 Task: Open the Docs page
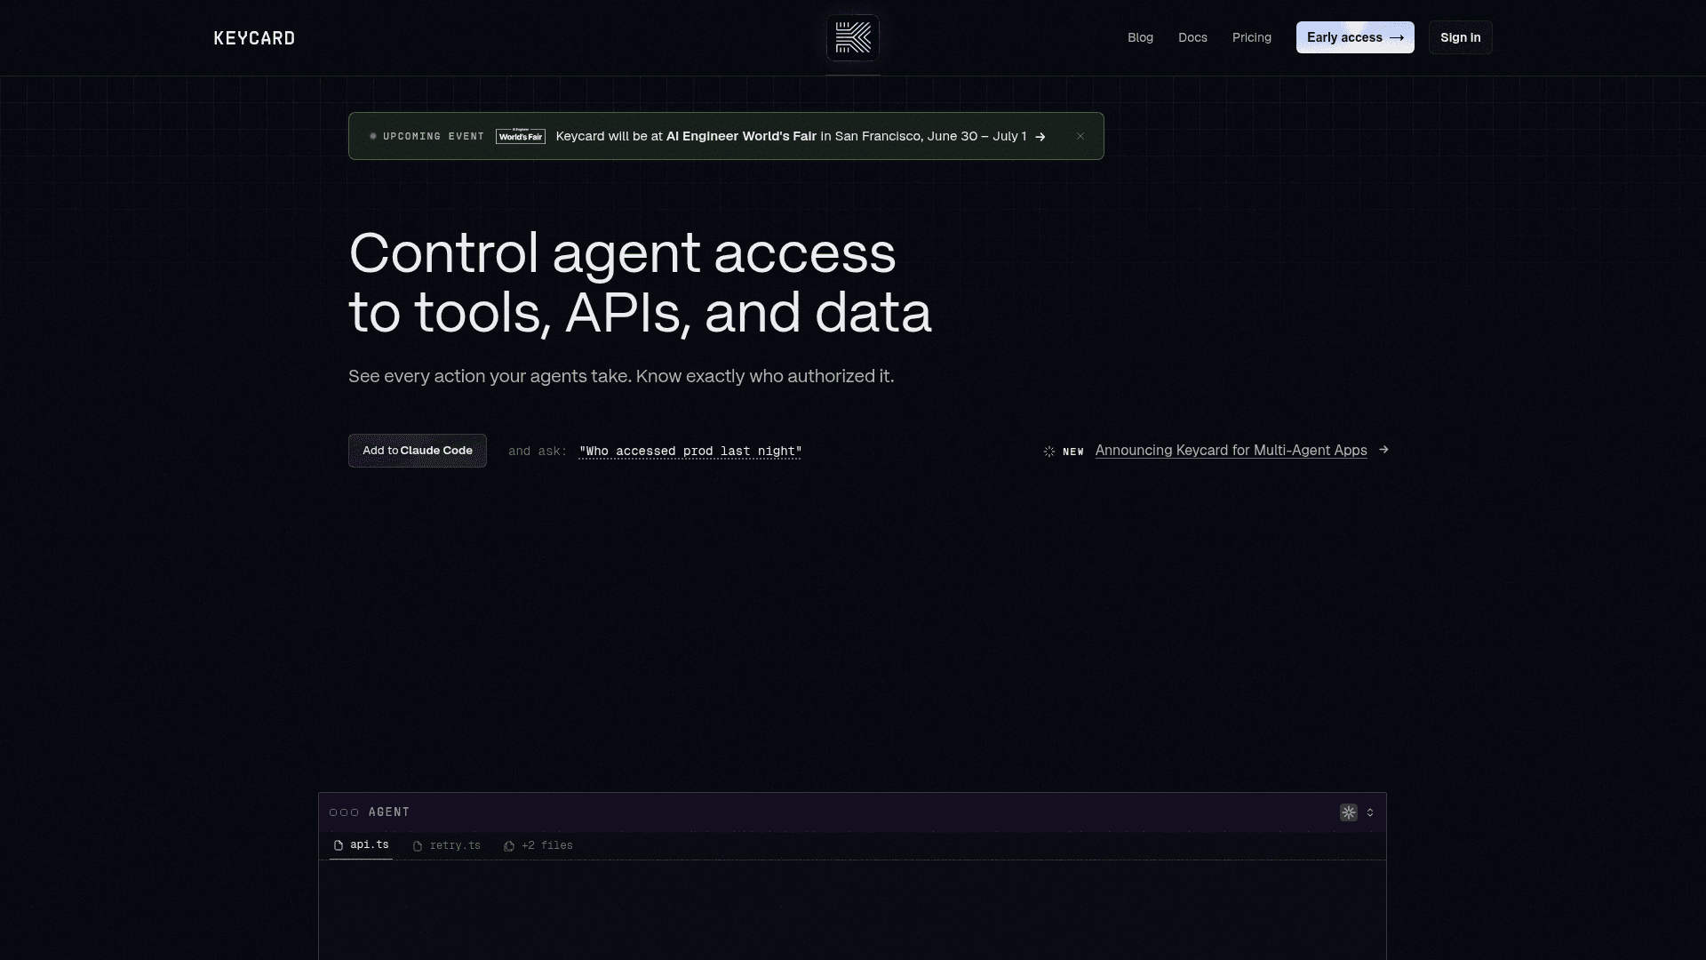(1192, 37)
